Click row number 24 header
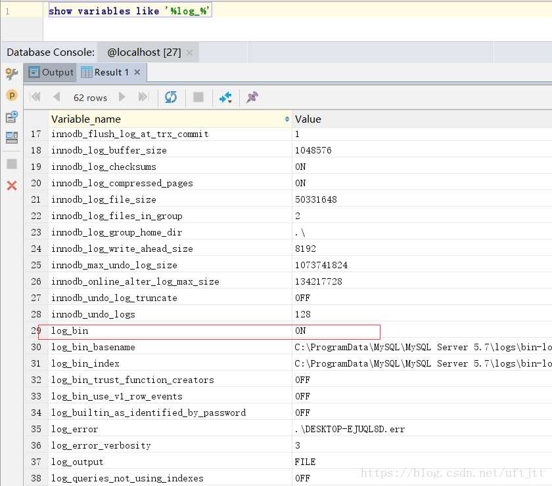Image resolution: width=552 pixels, height=486 pixels. pos(36,249)
